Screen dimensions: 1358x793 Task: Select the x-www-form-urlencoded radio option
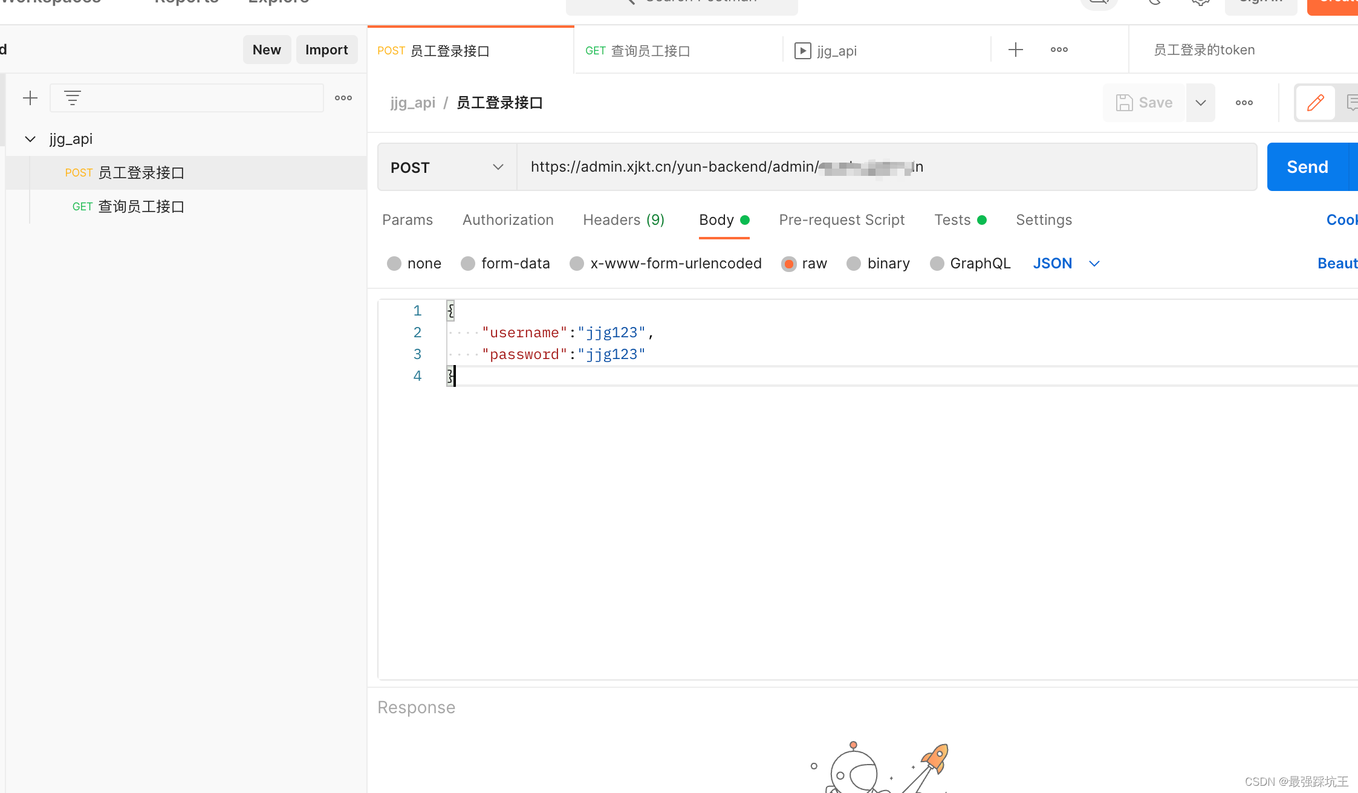point(577,264)
